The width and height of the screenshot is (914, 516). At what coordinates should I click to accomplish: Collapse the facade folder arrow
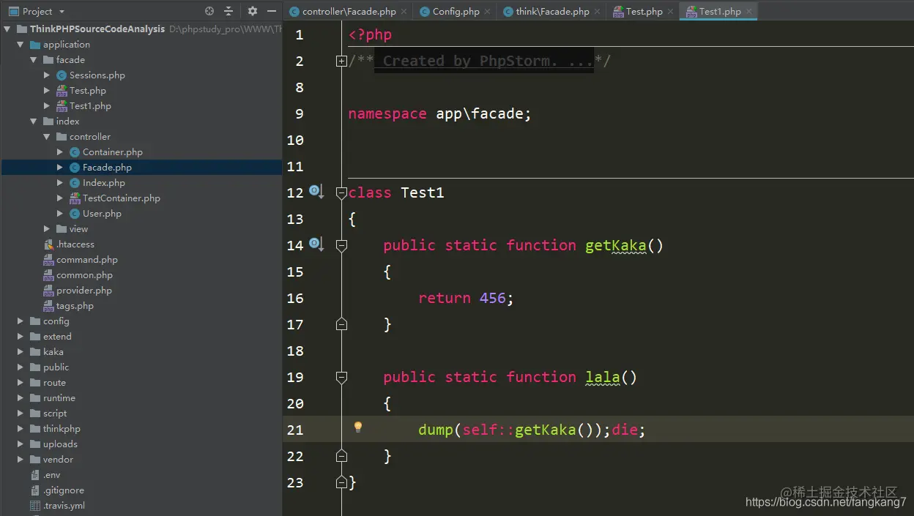pyautogui.click(x=34, y=60)
